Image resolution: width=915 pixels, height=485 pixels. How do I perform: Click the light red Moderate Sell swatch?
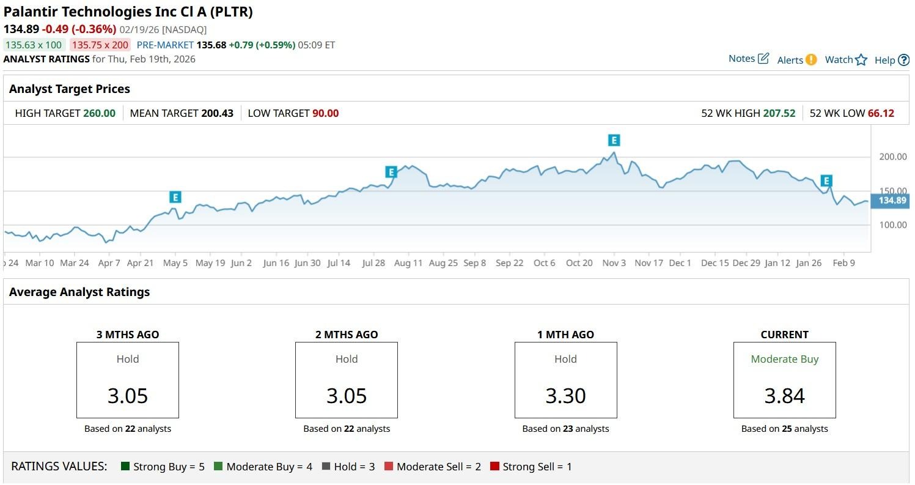tap(389, 467)
